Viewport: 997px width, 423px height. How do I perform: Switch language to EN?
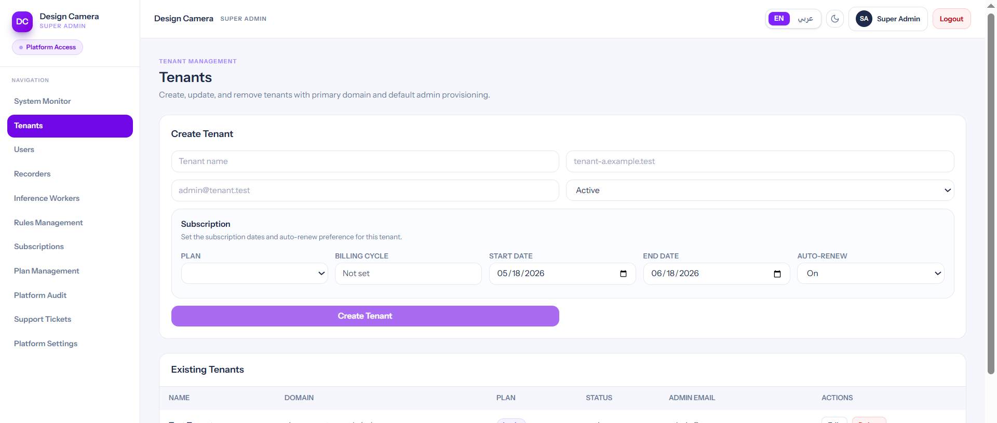[779, 19]
